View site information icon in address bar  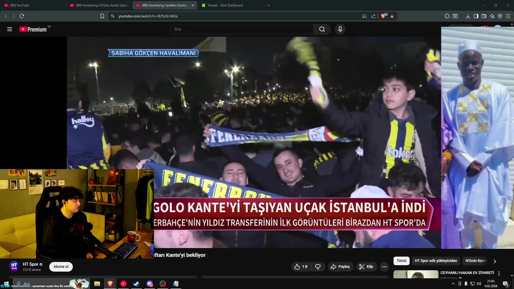click(112, 16)
